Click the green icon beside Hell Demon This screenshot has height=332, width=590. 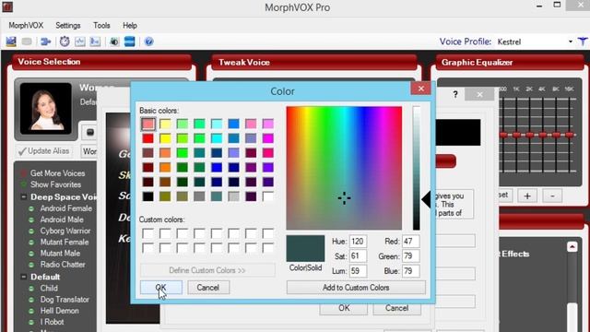(31, 311)
